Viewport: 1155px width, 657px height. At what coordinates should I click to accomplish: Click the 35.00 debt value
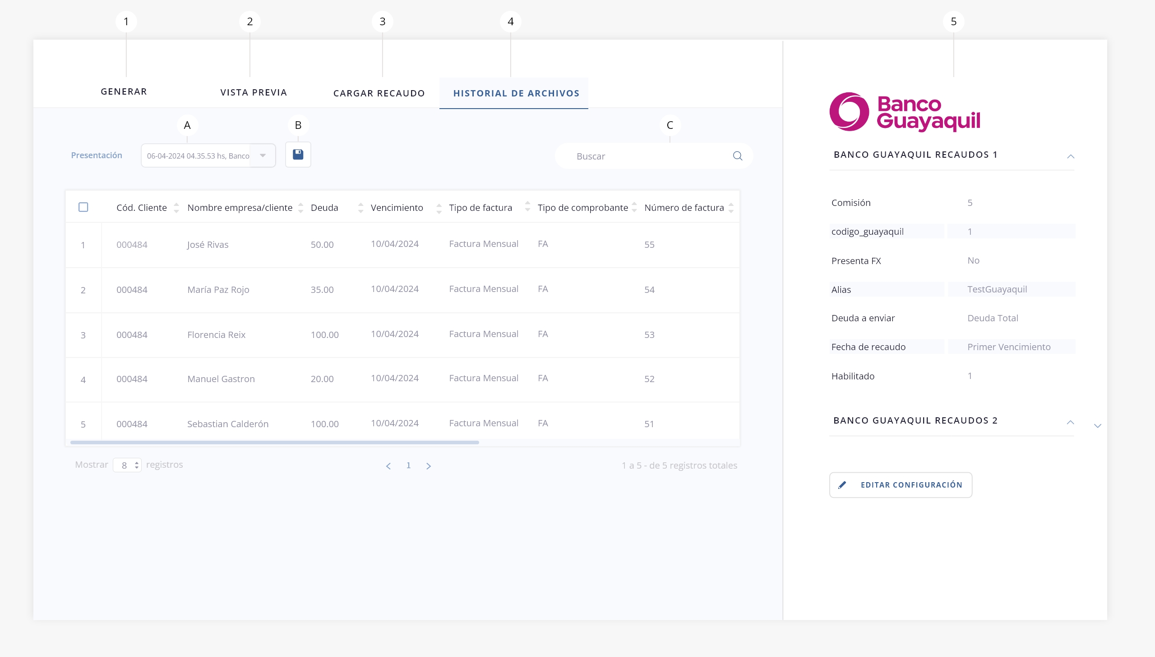point(322,290)
